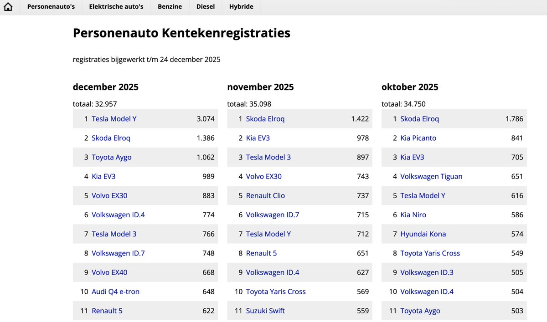Screen dimensions: 547x322
Task: Open Kia EV3 link under oktober 2025
Action: click(412, 157)
